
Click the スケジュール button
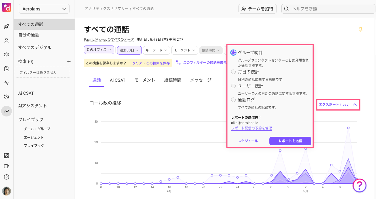[x=248, y=141]
